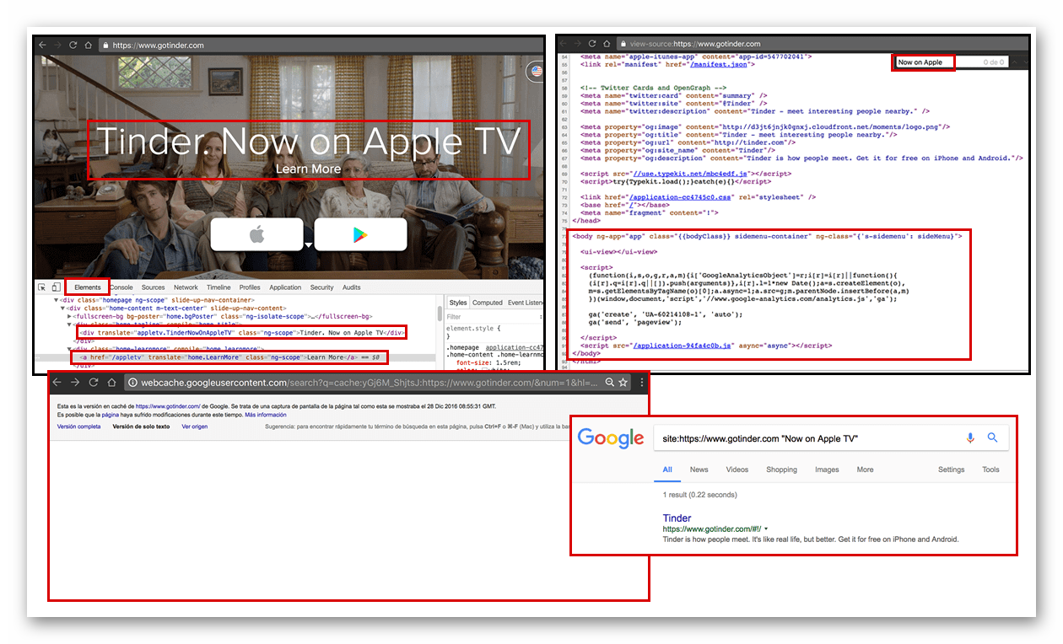Open the Timeline tab in DevTools
The width and height of the screenshot is (1063, 644).
(219, 287)
